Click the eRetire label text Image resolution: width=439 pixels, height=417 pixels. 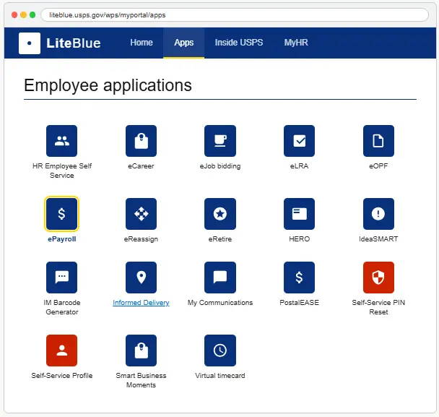(x=220, y=239)
